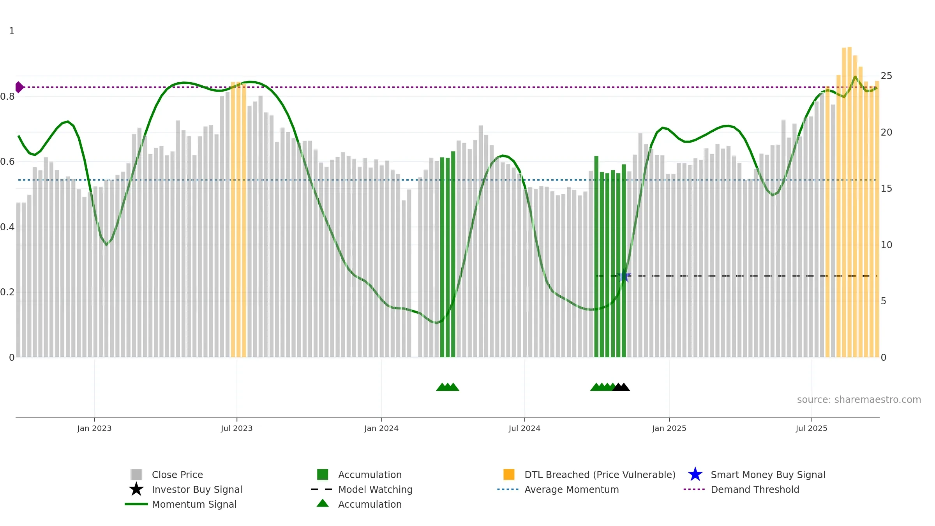This screenshot has width=935, height=526.
Task: Click the purple diamond Demand Threshold marker
Action: [x=19, y=87]
